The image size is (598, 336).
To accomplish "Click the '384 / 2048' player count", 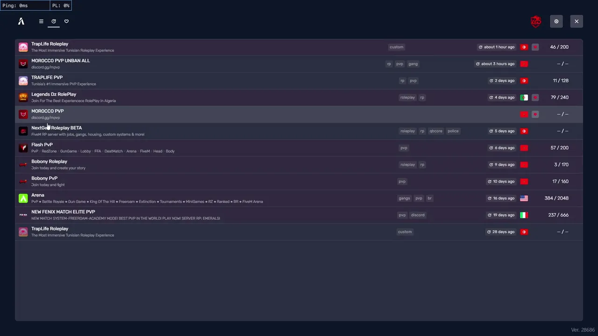I will [x=556, y=198].
